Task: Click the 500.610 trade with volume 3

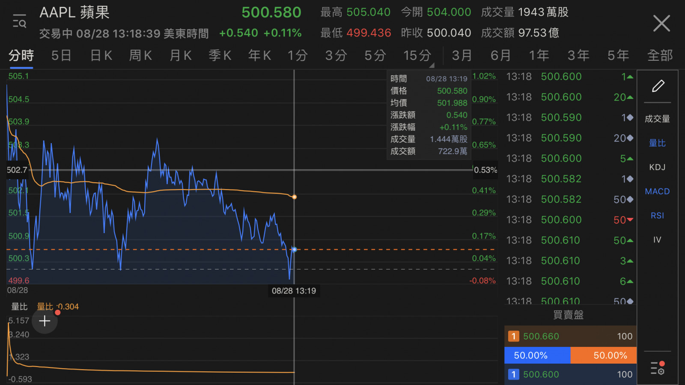Action: [570, 261]
